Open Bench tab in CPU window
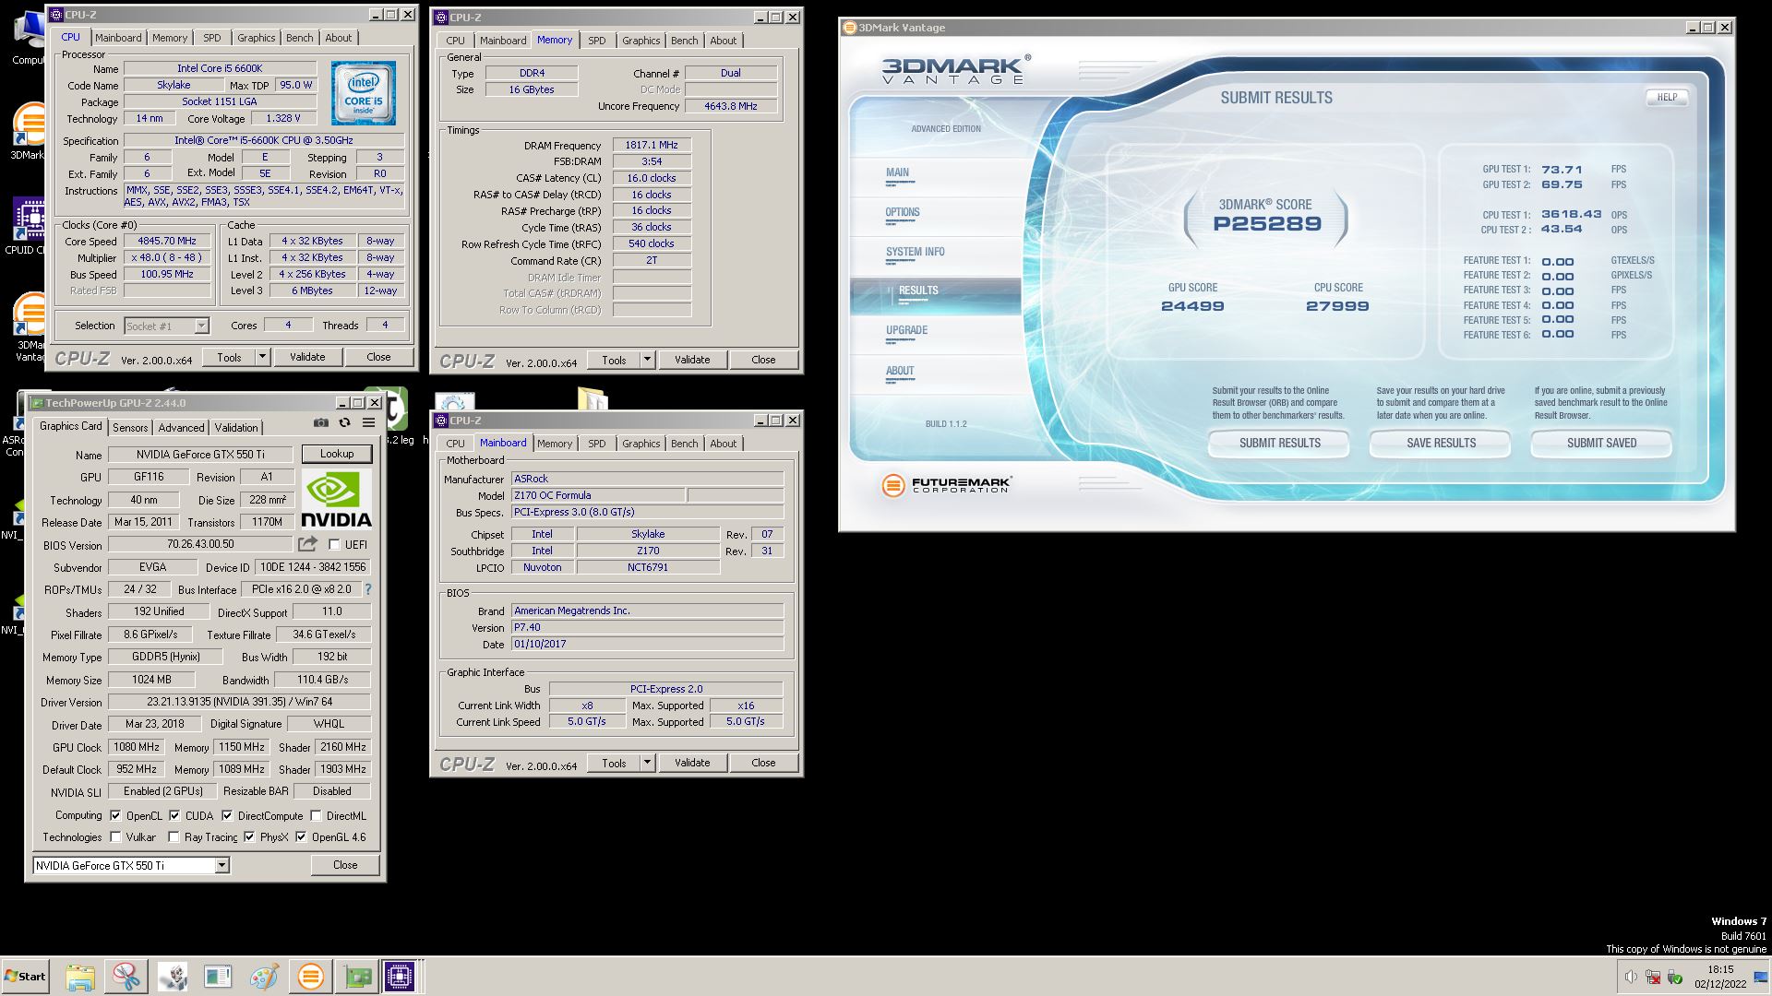This screenshot has height=996, width=1772. [x=299, y=38]
